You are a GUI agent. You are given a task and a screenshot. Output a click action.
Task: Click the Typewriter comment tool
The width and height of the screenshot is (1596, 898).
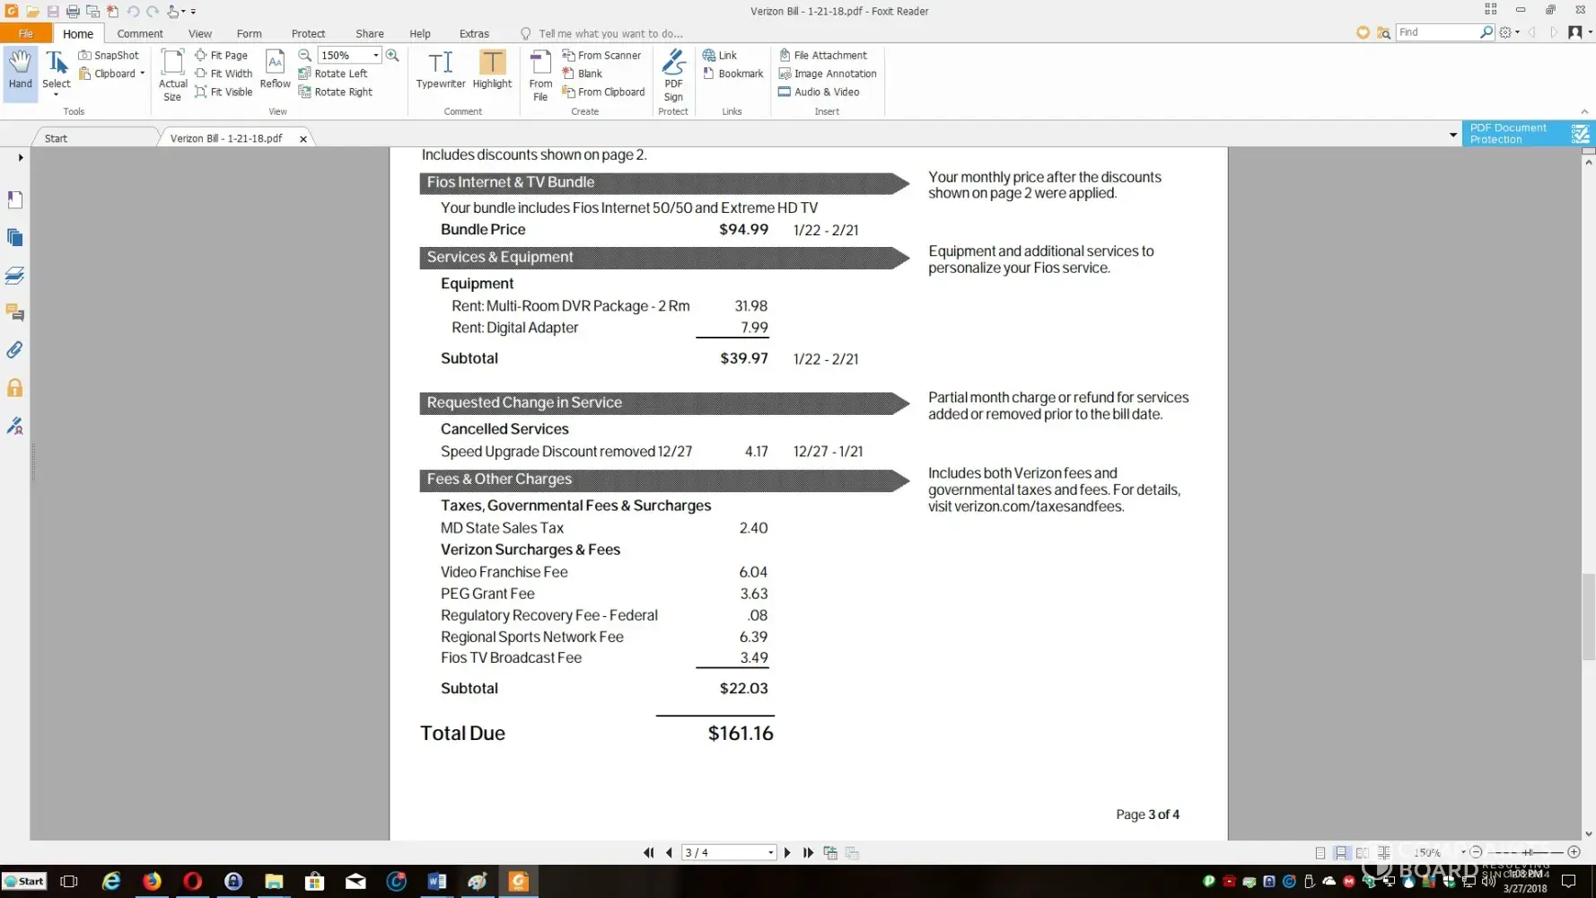click(x=440, y=70)
